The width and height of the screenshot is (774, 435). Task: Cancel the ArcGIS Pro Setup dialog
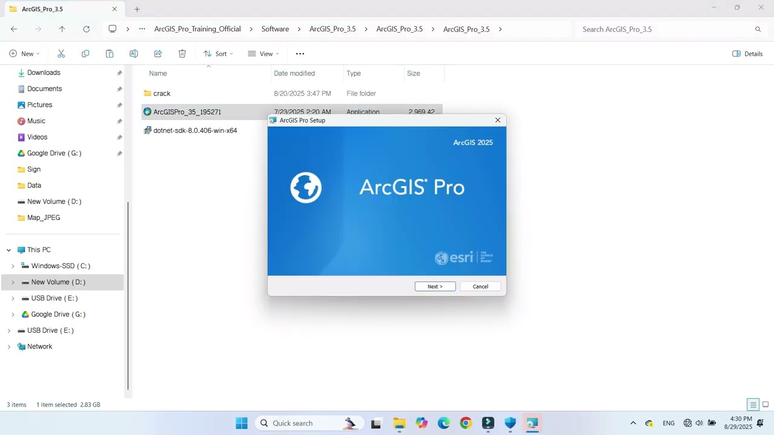click(480, 286)
